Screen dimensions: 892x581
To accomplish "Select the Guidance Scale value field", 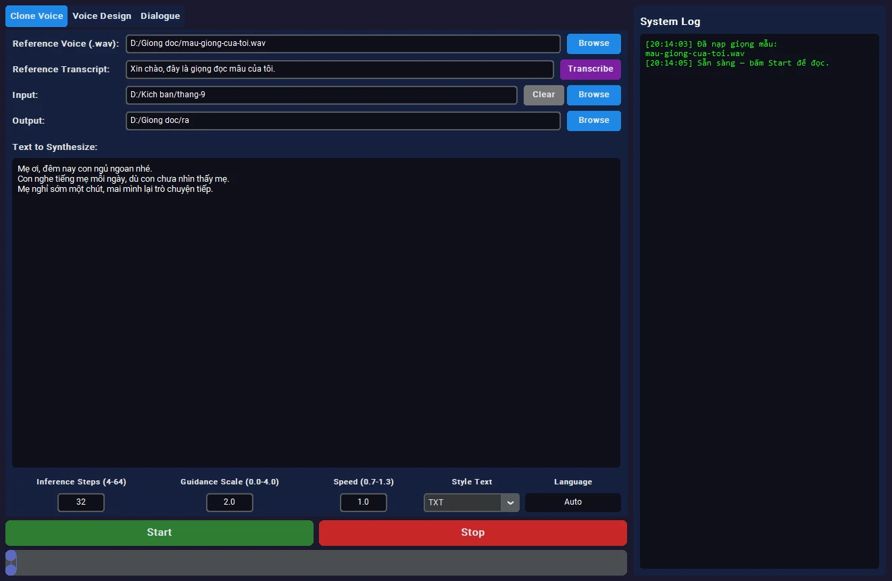I will [230, 503].
